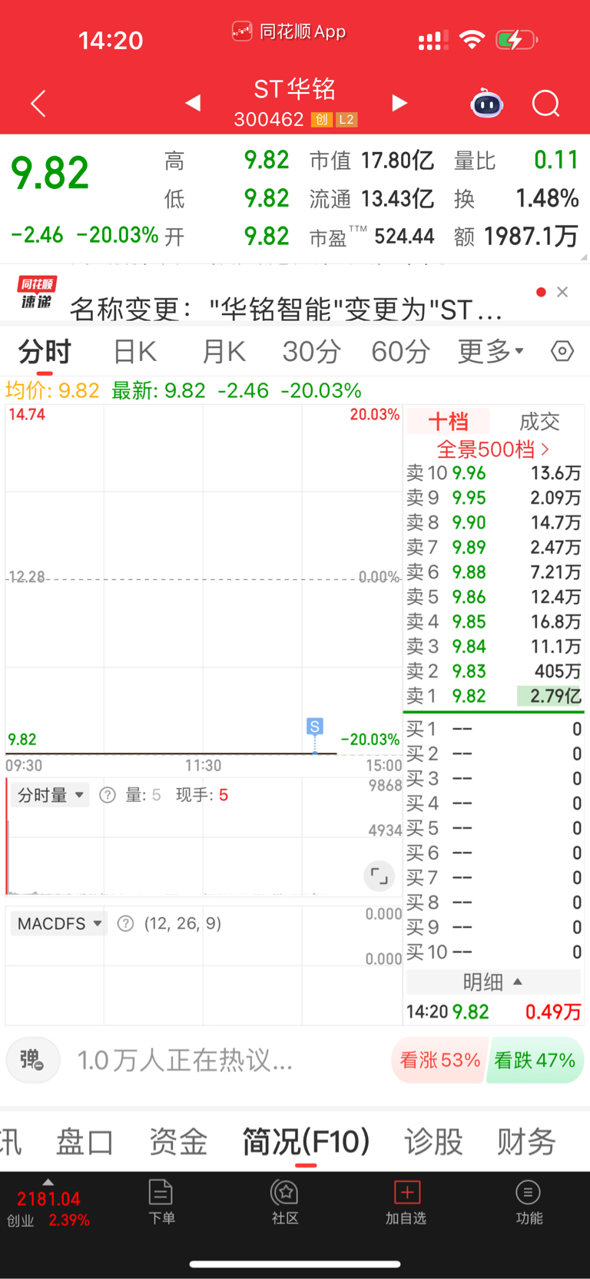Tap 卖5 9.86 order row

(x=493, y=597)
